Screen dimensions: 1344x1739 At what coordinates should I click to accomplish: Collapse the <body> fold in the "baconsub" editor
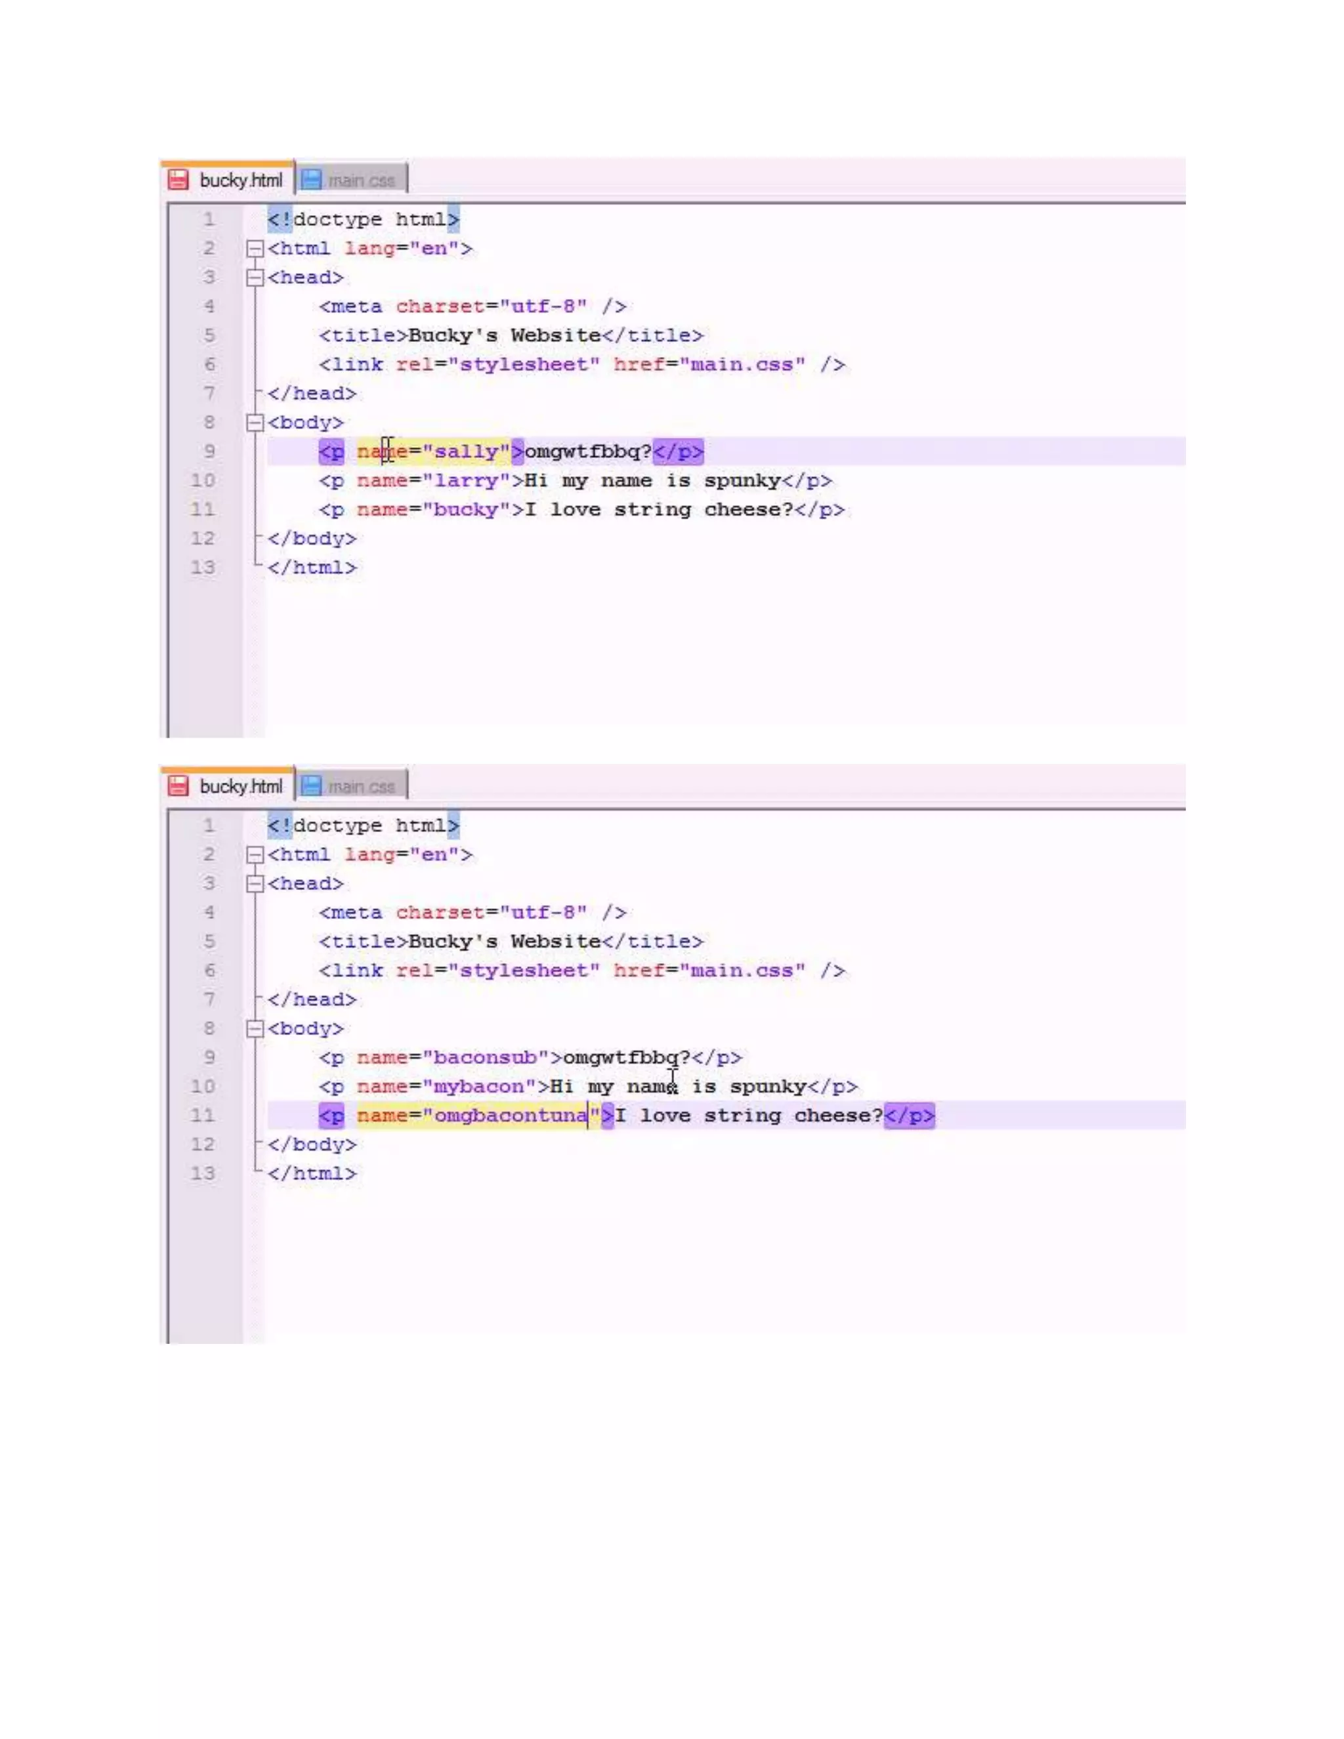pos(255,1028)
